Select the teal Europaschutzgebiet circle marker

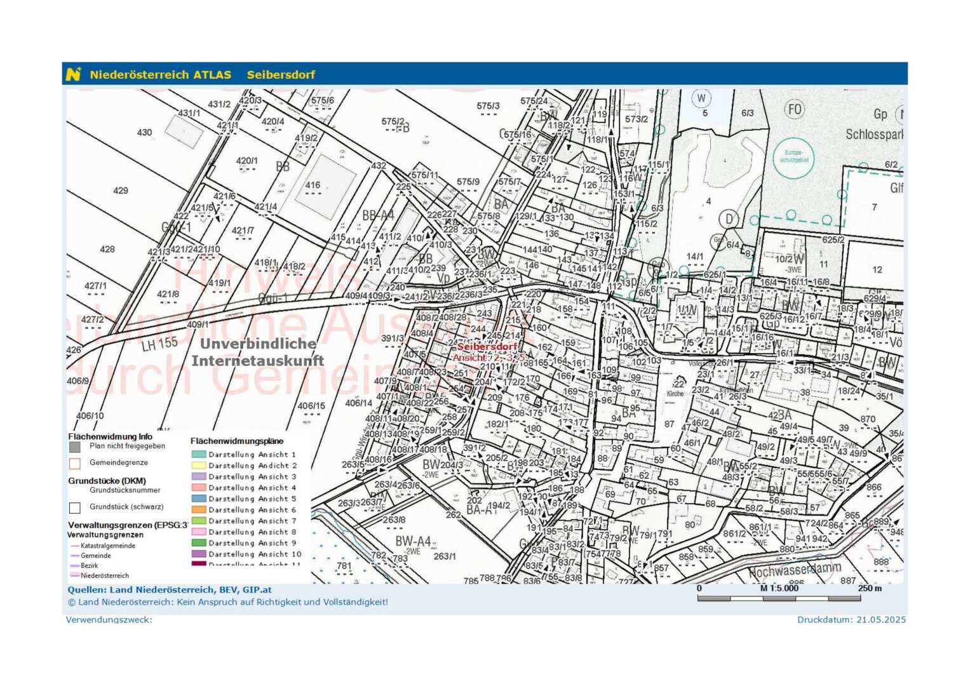point(793,156)
